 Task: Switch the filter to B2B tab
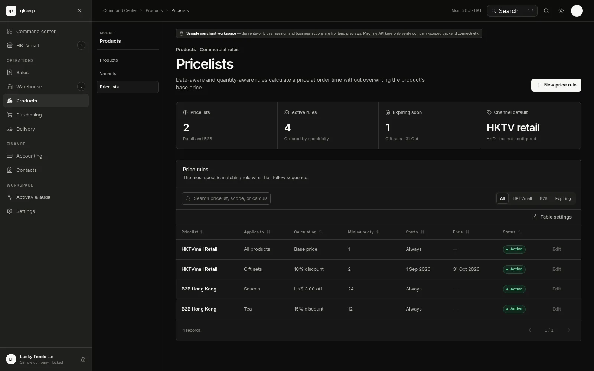543,198
